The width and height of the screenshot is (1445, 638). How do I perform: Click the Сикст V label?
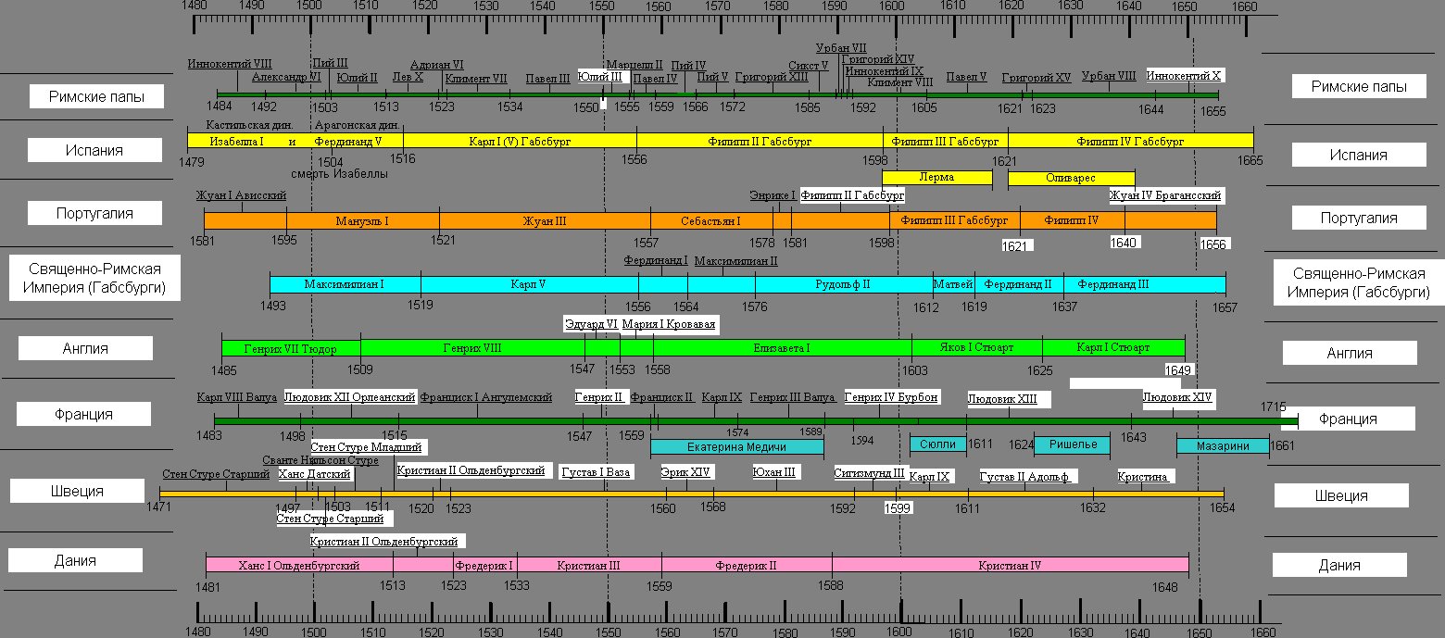coord(808,67)
